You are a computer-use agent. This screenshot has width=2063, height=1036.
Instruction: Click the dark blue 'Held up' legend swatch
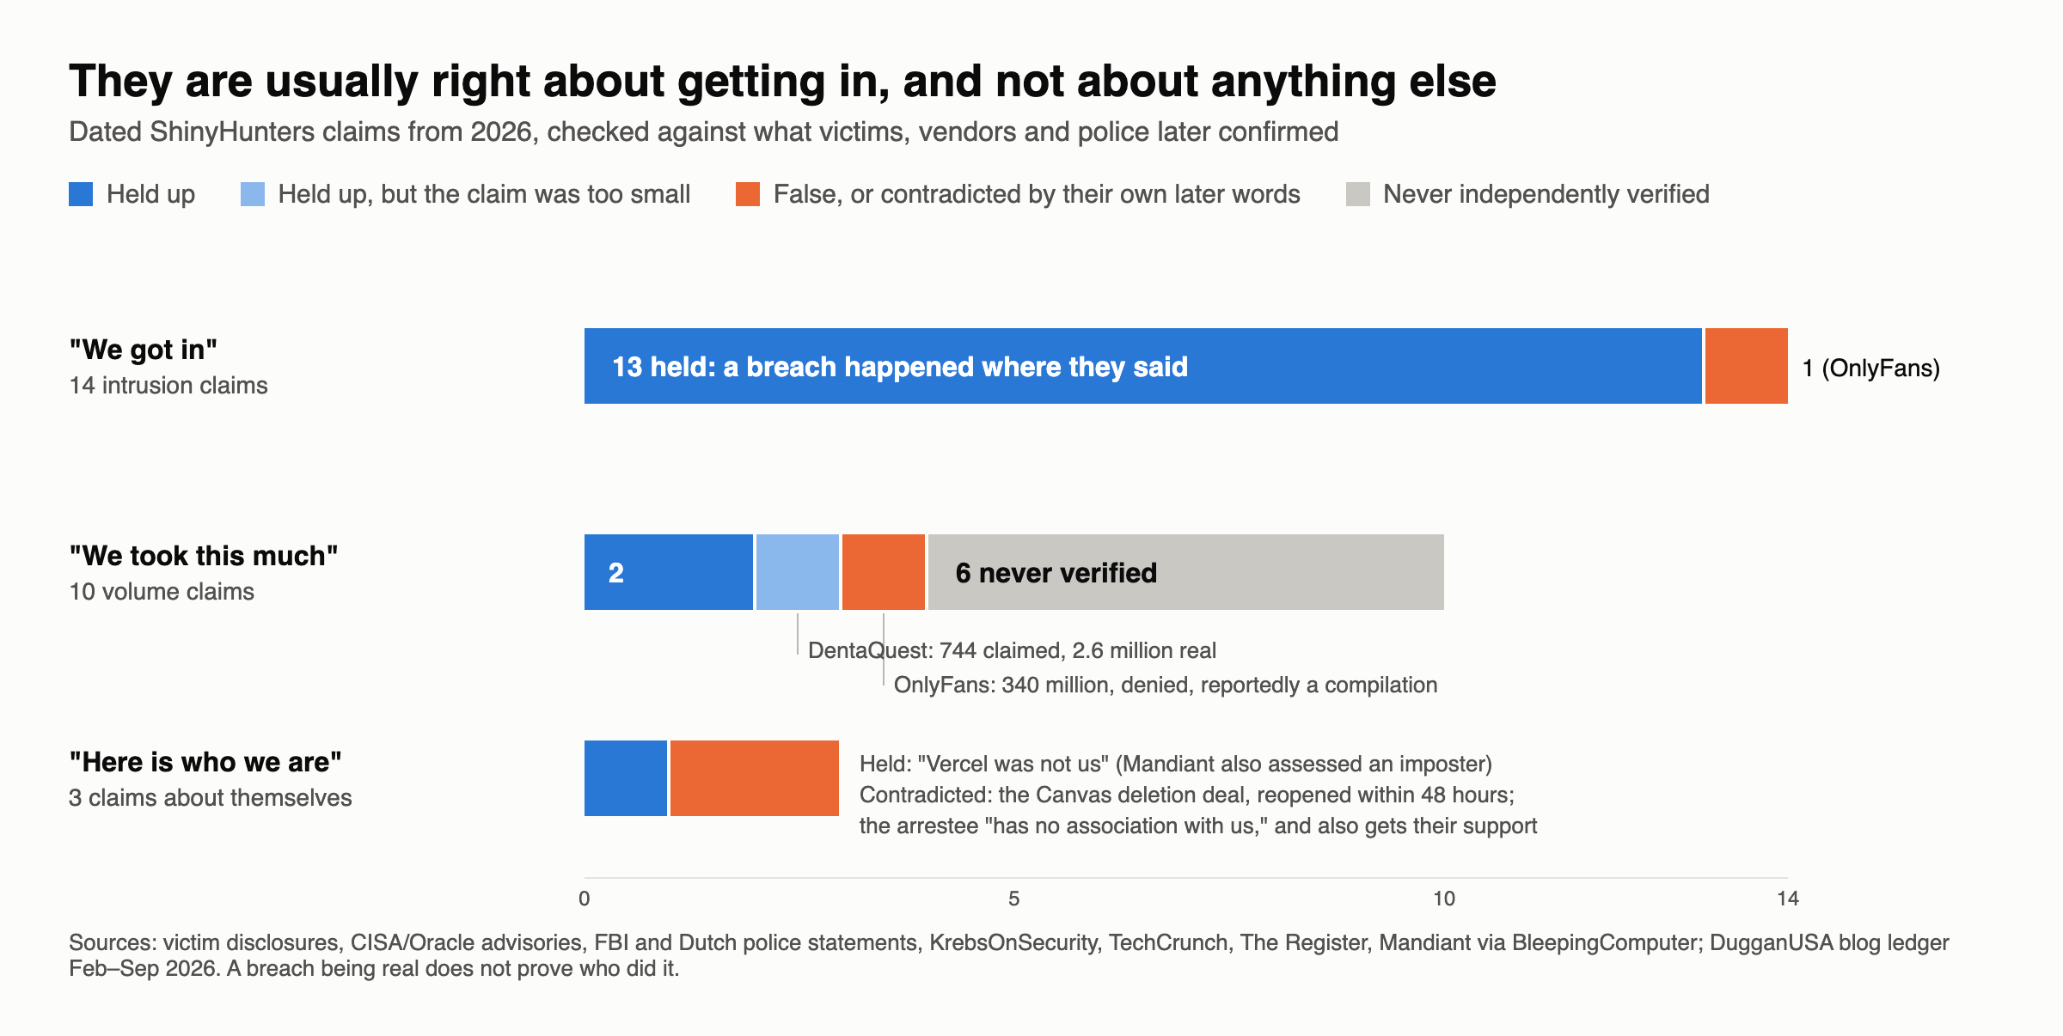pyautogui.click(x=81, y=194)
